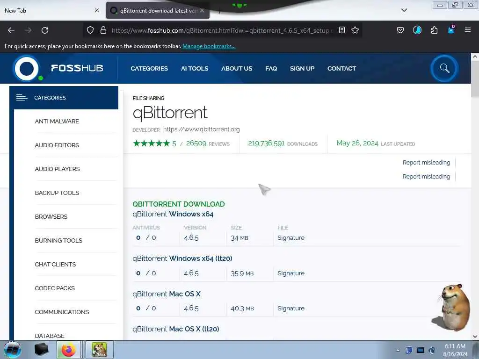The image size is (479, 359).
Task: Open ABOUT US page
Action: pos(237,68)
